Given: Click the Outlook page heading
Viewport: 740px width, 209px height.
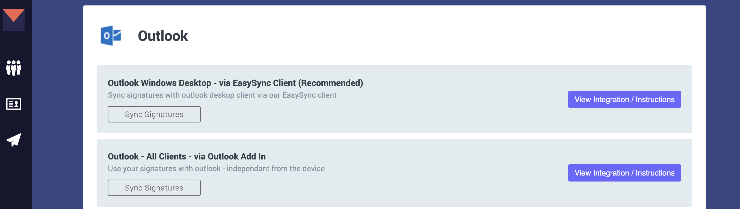Looking at the screenshot, I should click(x=162, y=36).
